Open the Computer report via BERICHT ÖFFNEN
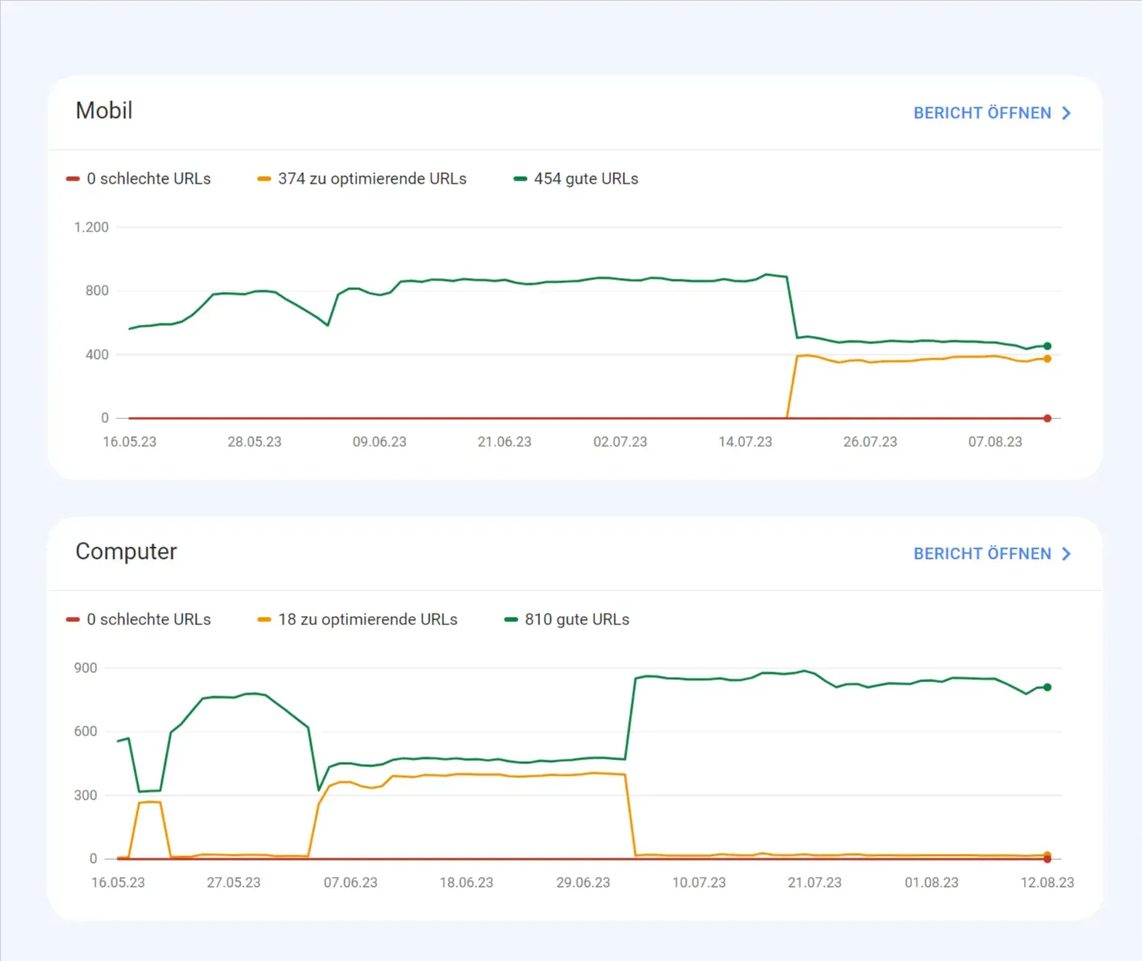The width and height of the screenshot is (1142, 961). click(x=992, y=553)
